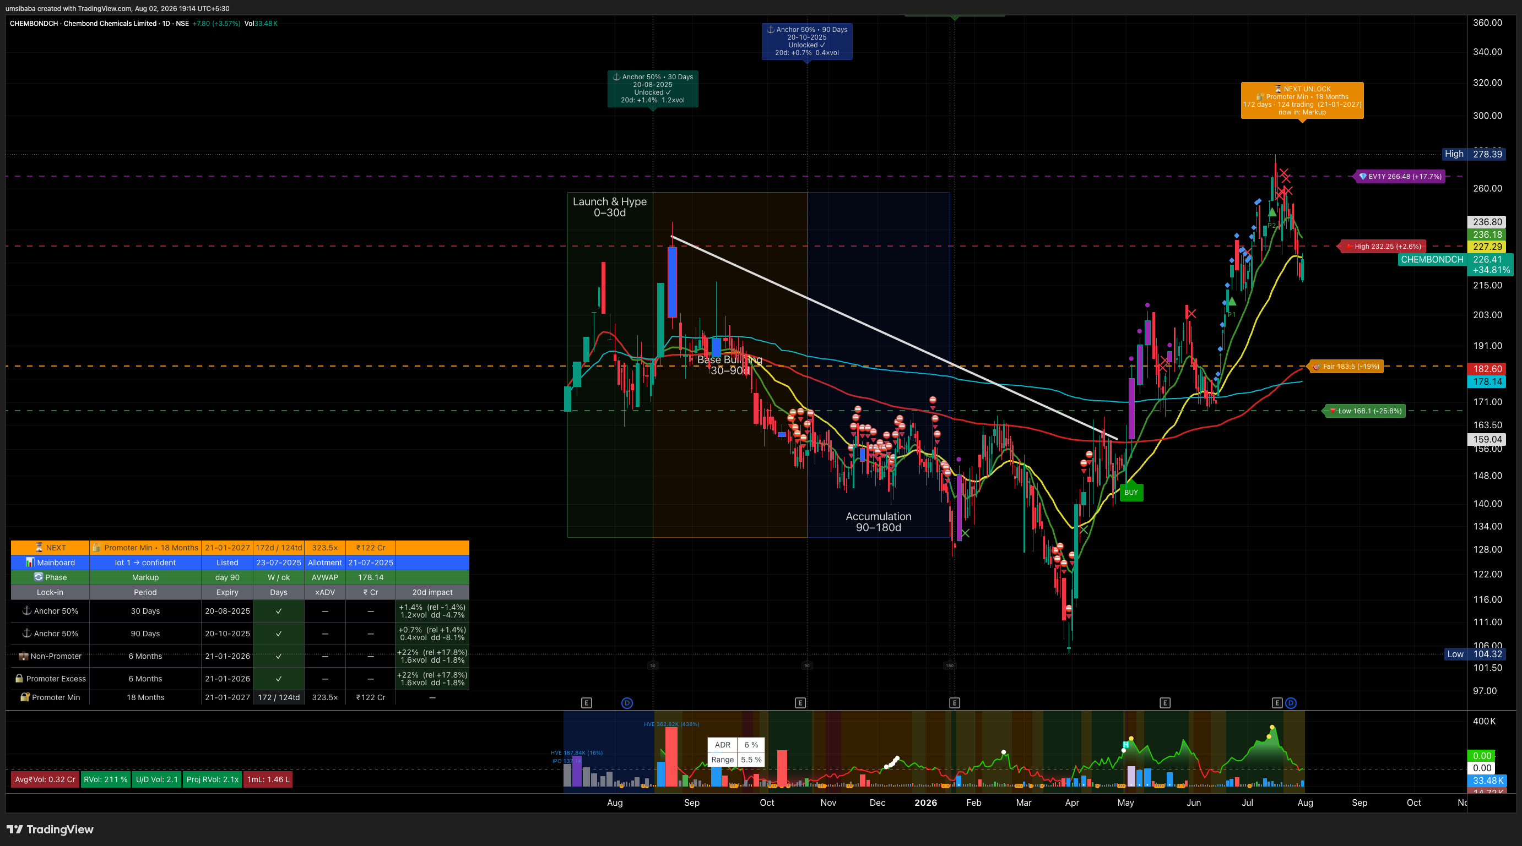Click the Avg₹Vol: 0.32 Cr badge

coord(45,779)
